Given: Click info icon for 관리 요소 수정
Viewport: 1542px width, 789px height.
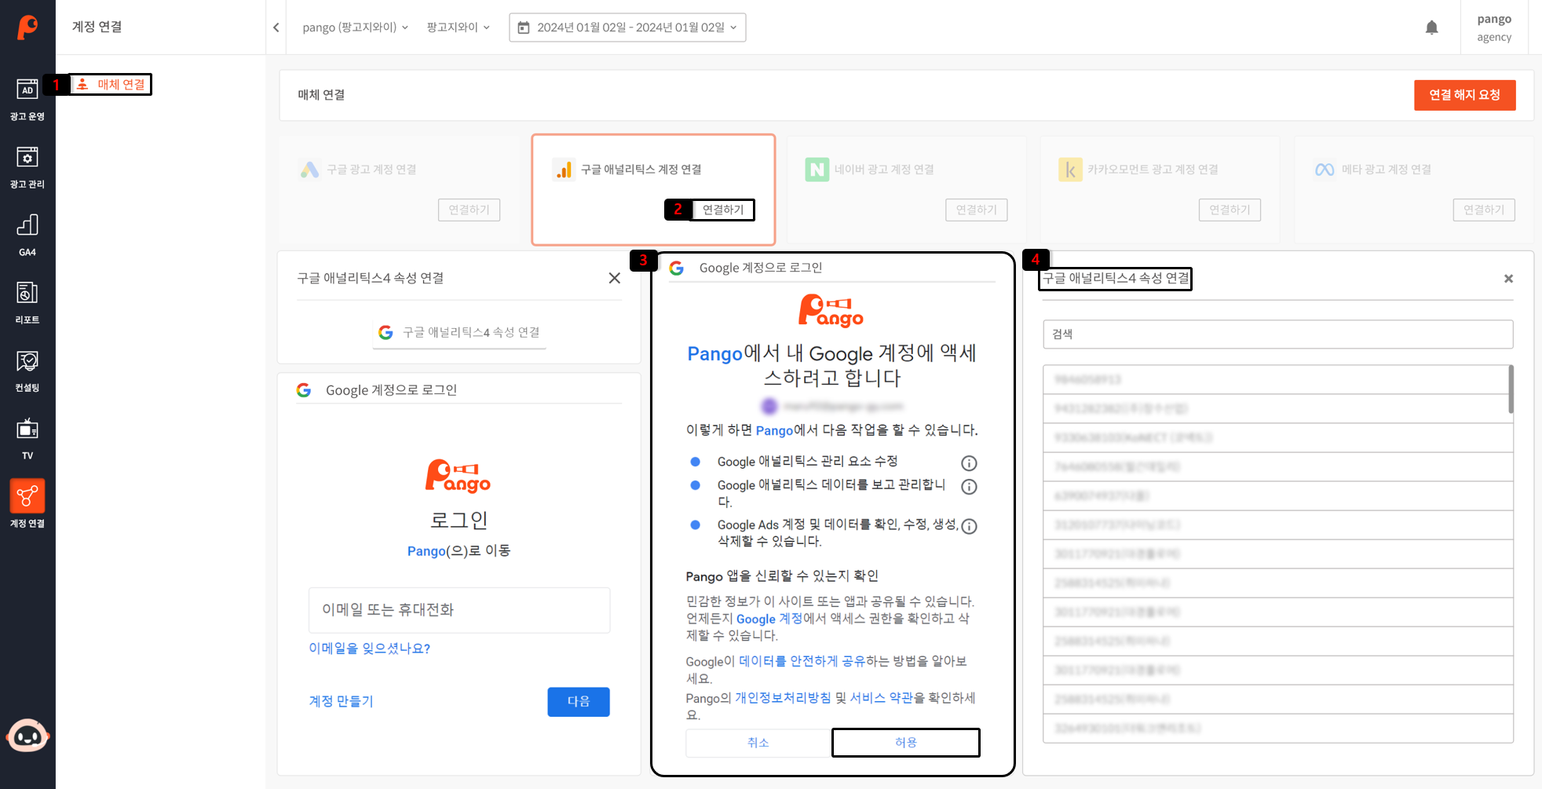Looking at the screenshot, I should point(969,463).
